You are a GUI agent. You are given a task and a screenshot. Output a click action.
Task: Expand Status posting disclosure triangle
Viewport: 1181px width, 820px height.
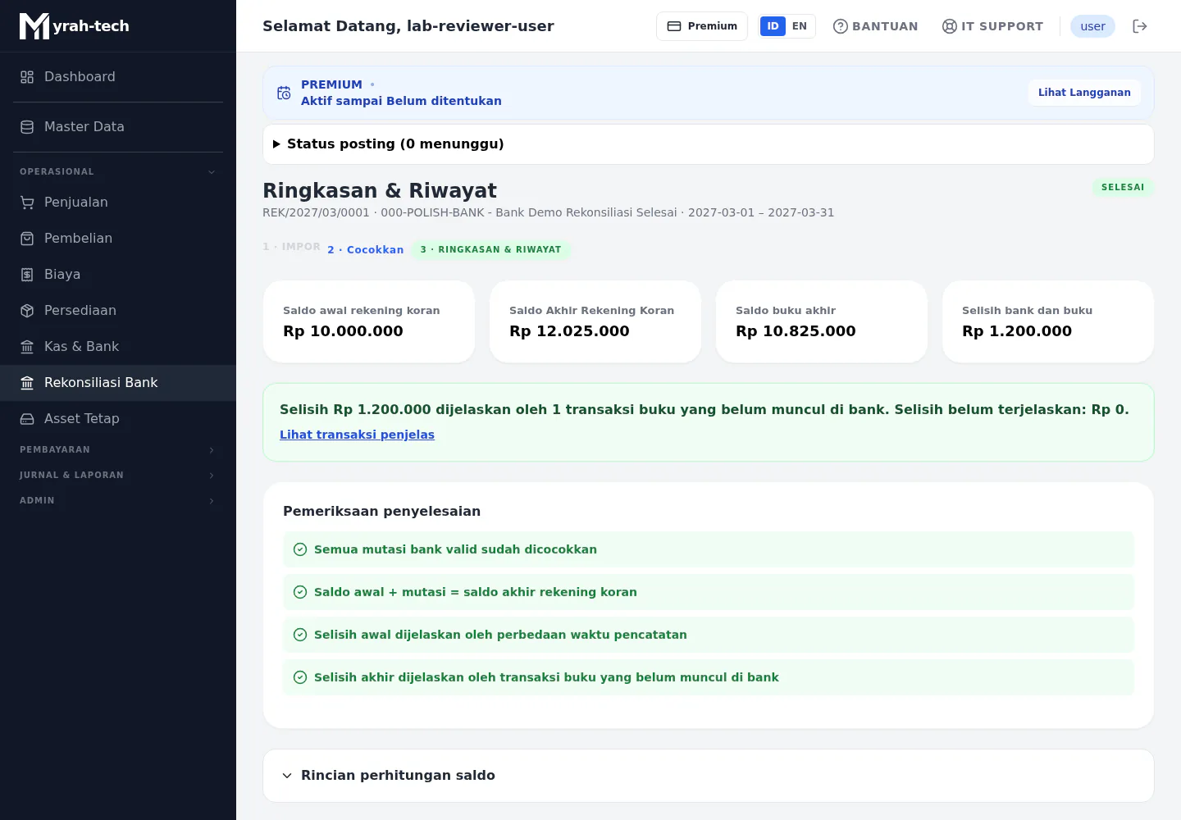[276, 144]
